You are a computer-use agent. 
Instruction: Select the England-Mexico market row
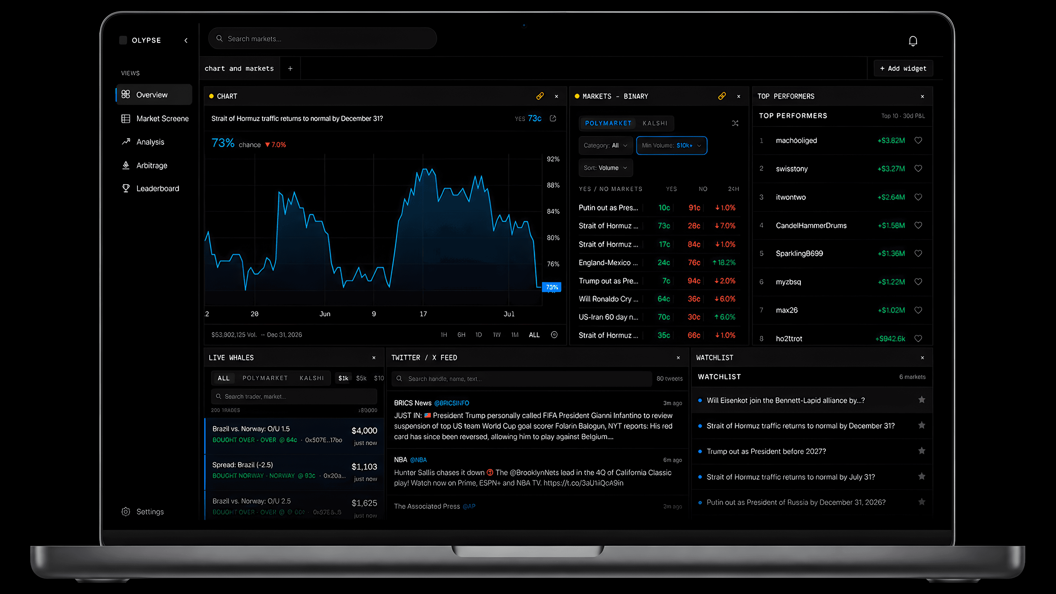[659, 263]
